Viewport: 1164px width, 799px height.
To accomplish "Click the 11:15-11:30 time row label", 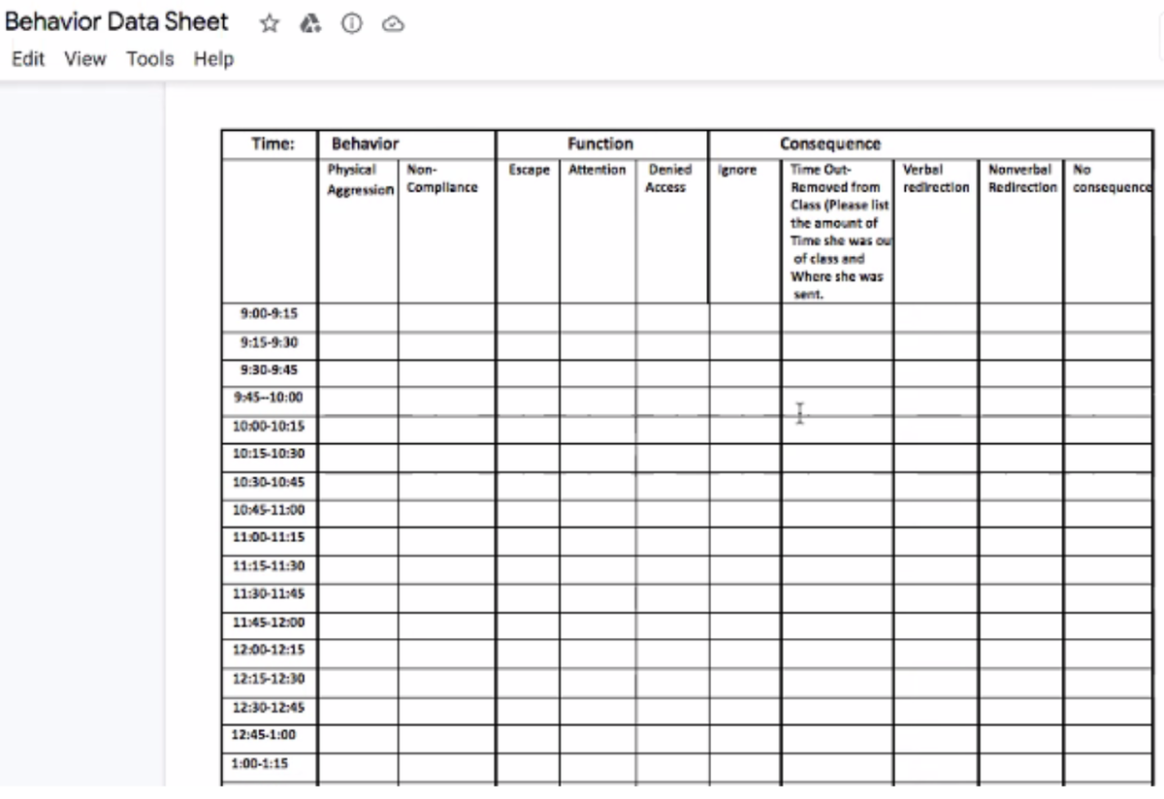I will [x=269, y=565].
